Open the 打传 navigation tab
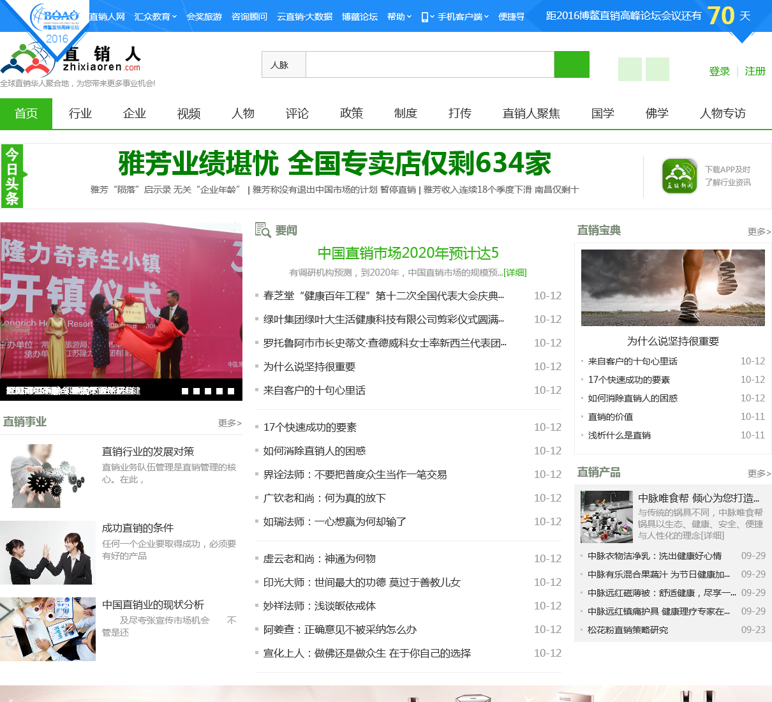Image resolution: width=772 pixels, height=702 pixels. pyautogui.click(x=460, y=114)
